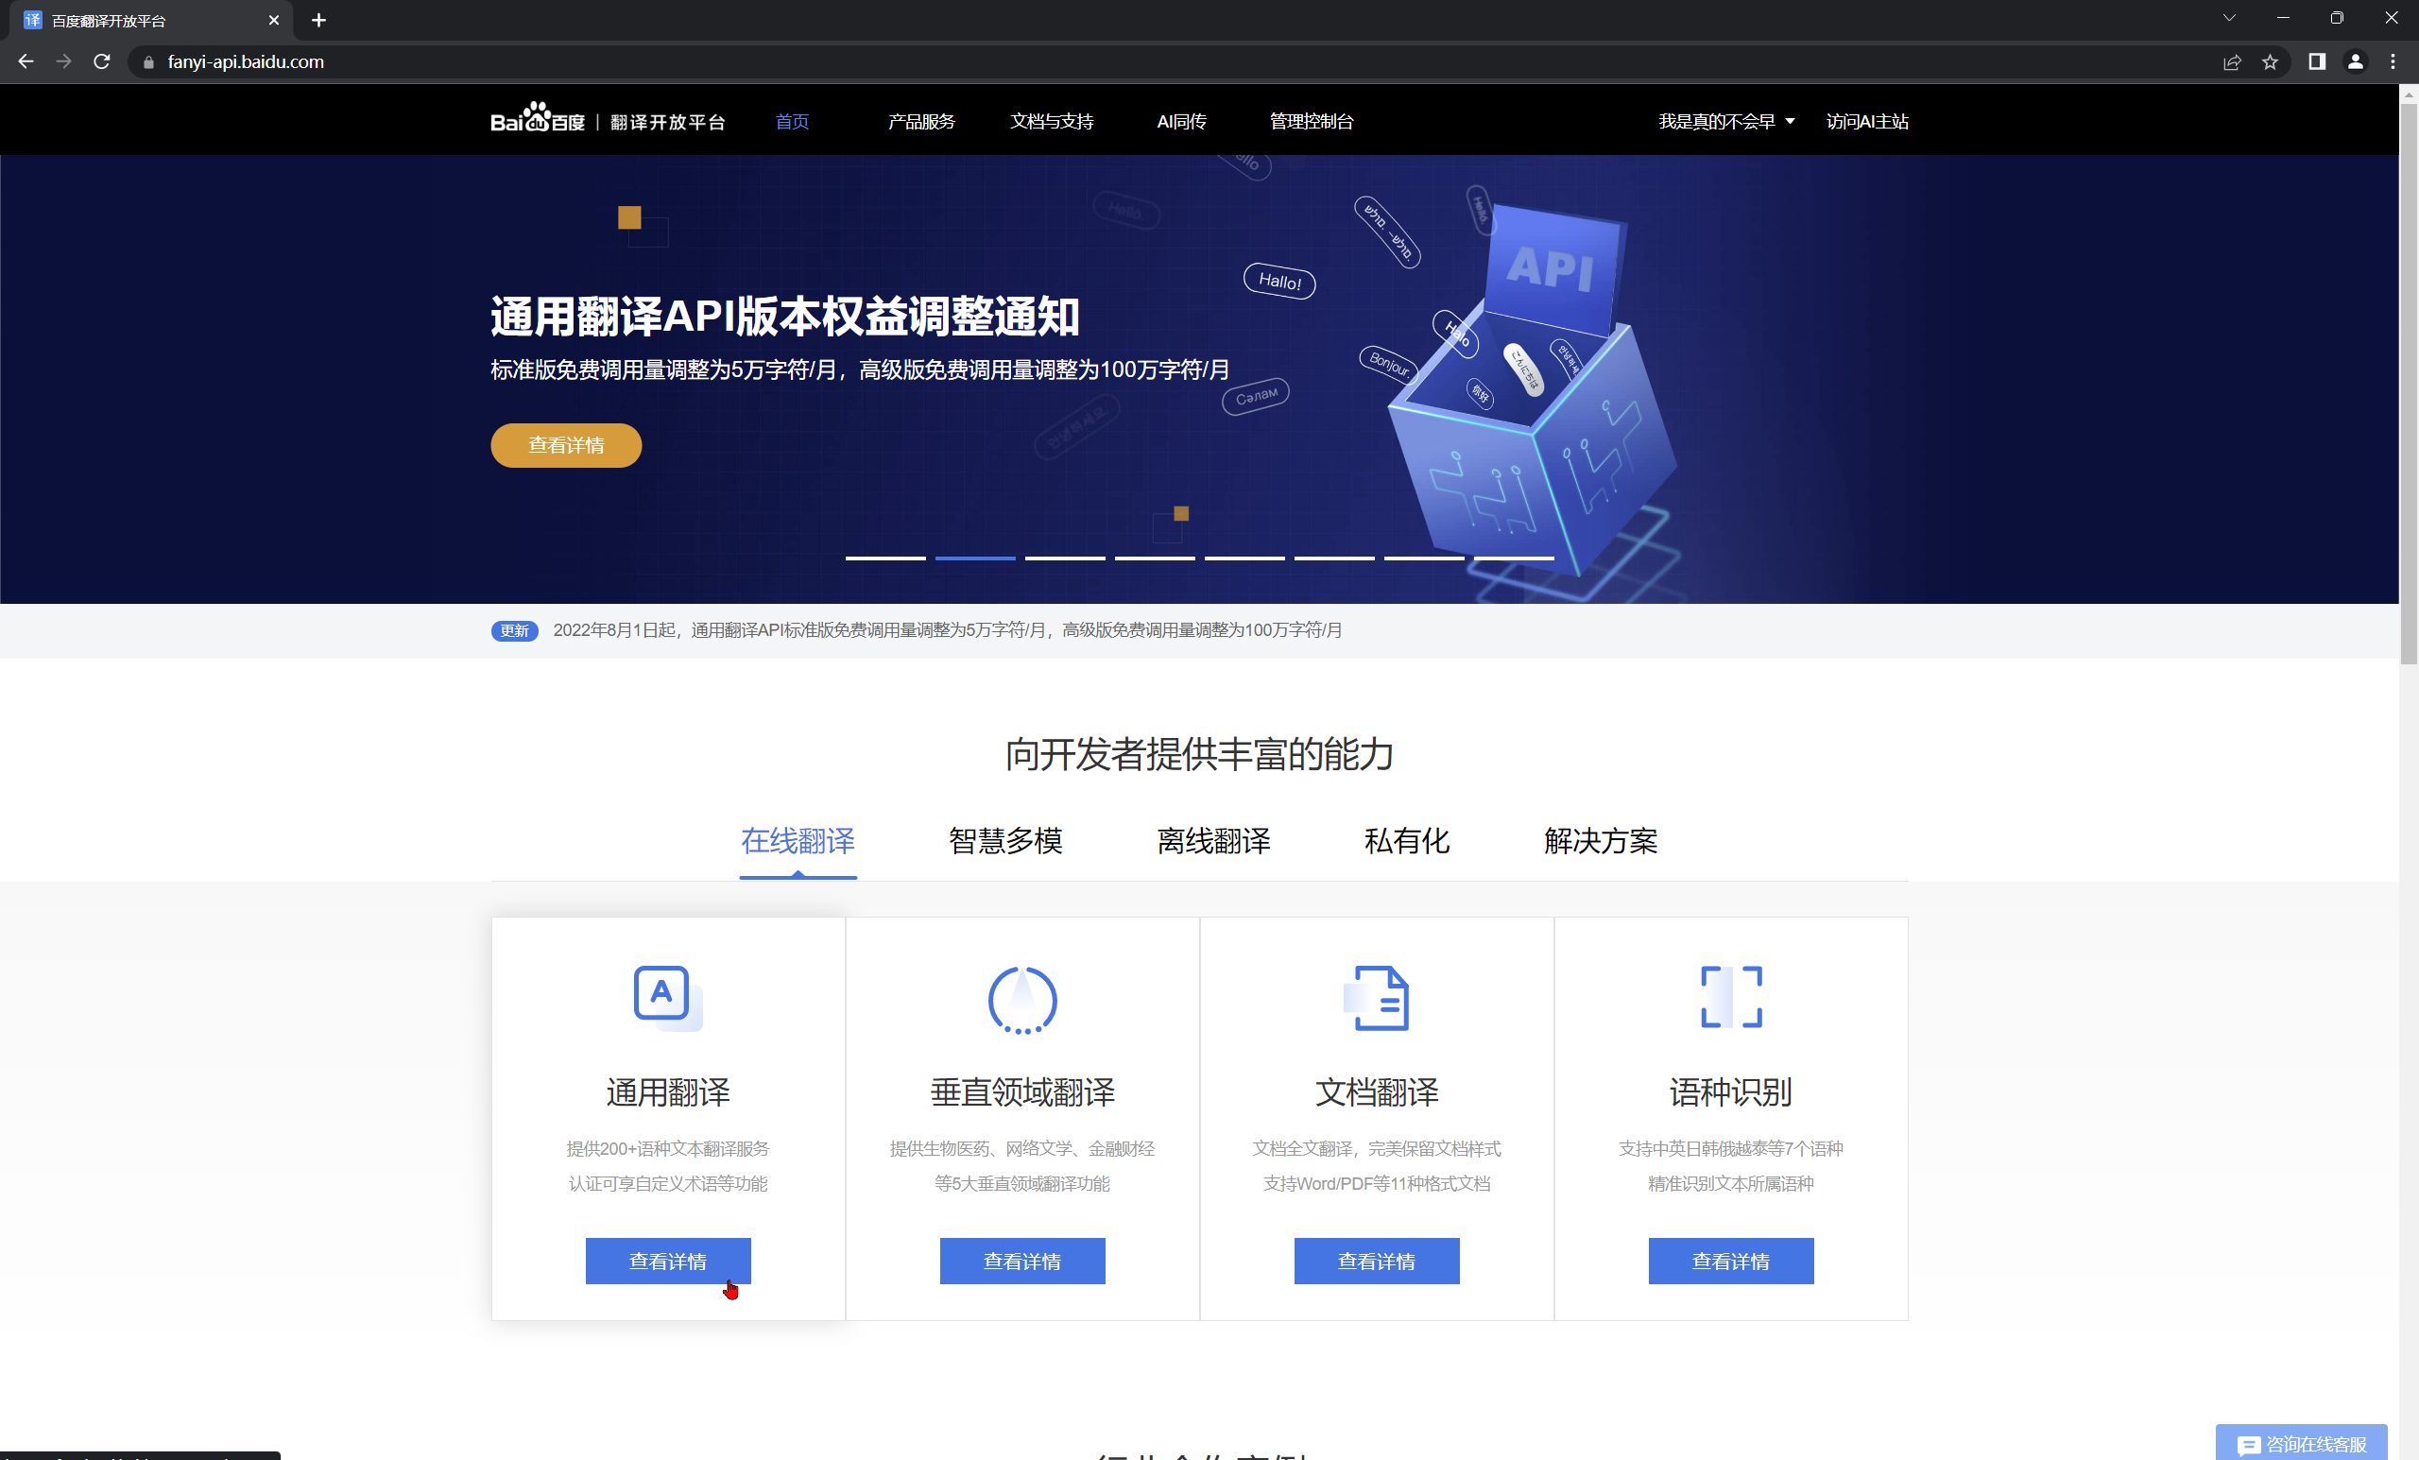Click the 查看详情 button for 通用翻译
The image size is (2419, 1460).
pyautogui.click(x=667, y=1260)
